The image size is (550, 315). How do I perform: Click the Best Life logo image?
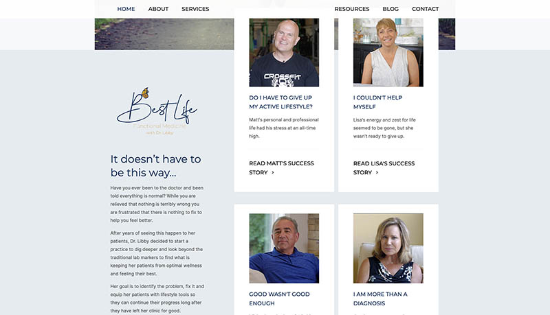157,111
